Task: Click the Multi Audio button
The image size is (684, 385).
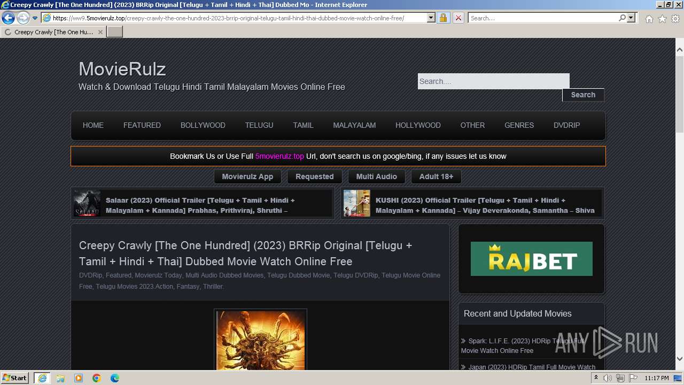Action: pos(377,176)
